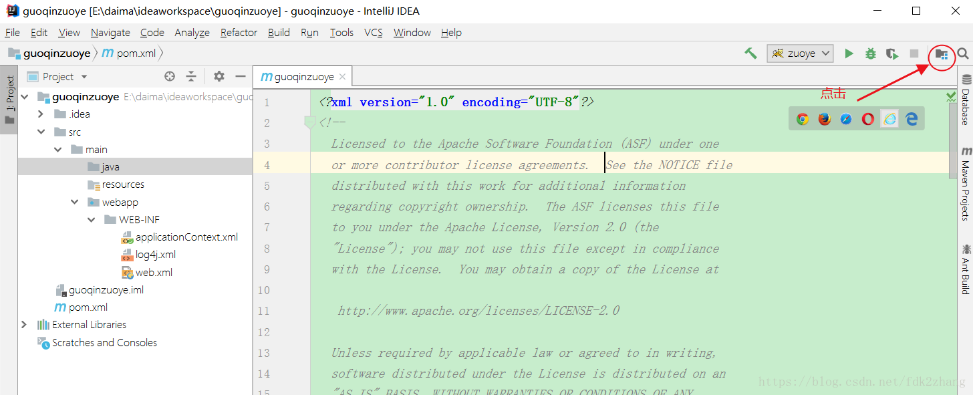Collapse all in Project panel
This screenshot has height=395, width=973.
point(191,76)
